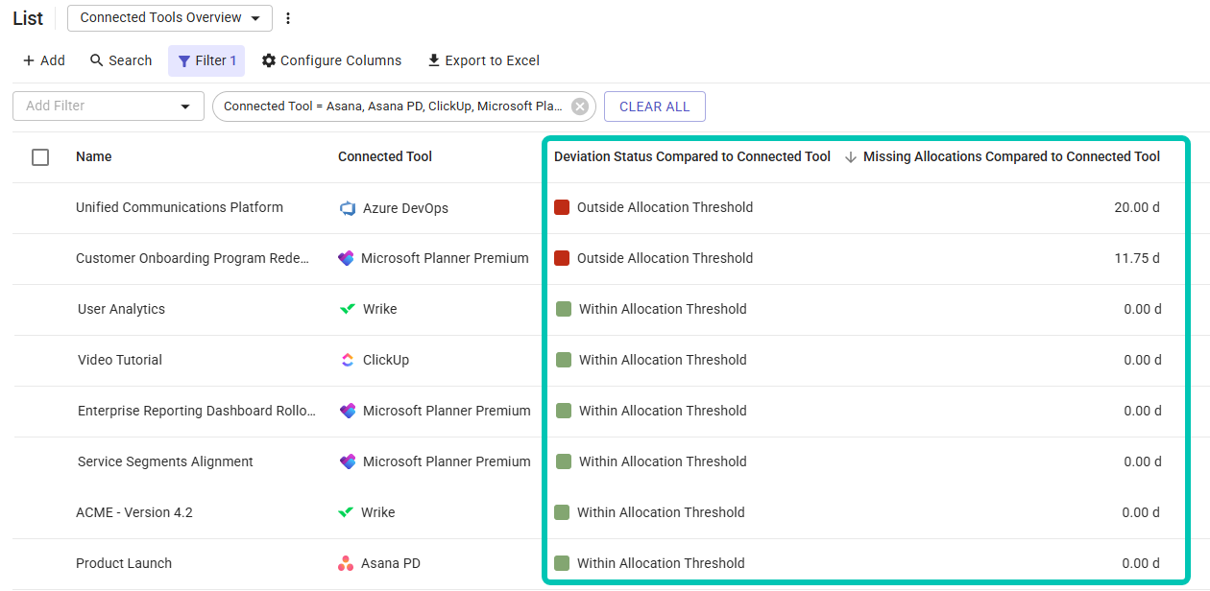
Task: Click red status swatch for Unified Communications Platform
Action: pyautogui.click(x=562, y=207)
